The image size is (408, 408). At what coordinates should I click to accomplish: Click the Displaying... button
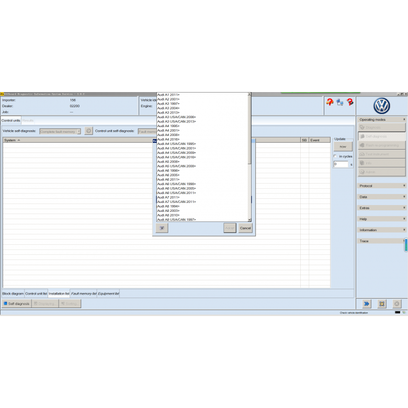[x=46, y=304]
